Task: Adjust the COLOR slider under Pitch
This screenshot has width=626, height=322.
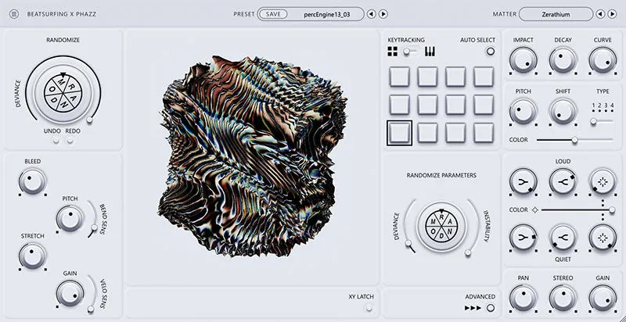Action: coord(575,140)
